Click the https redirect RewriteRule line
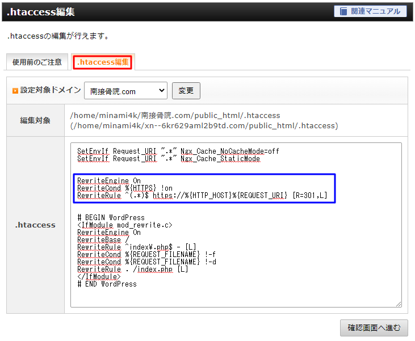The image size is (415, 341). pos(202,196)
